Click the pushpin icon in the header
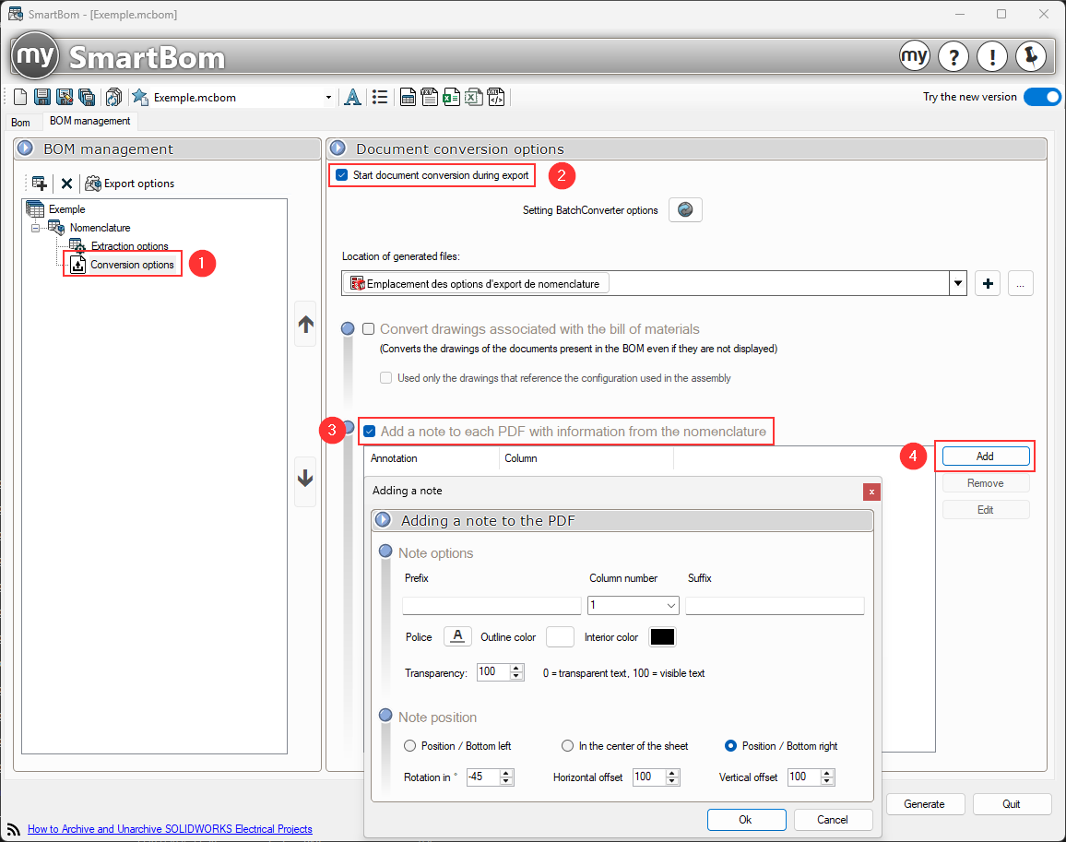This screenshot has width=1066, height=842. tap(1030, 57)
